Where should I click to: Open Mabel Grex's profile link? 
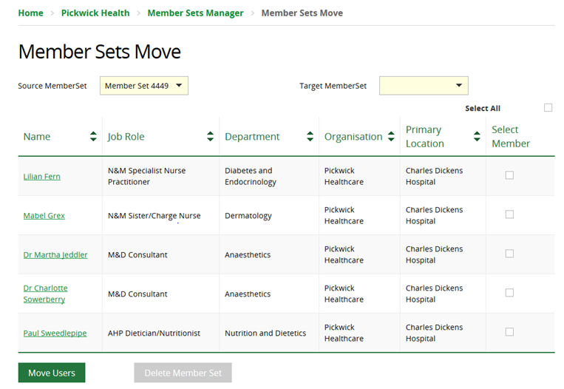[44, 216]
